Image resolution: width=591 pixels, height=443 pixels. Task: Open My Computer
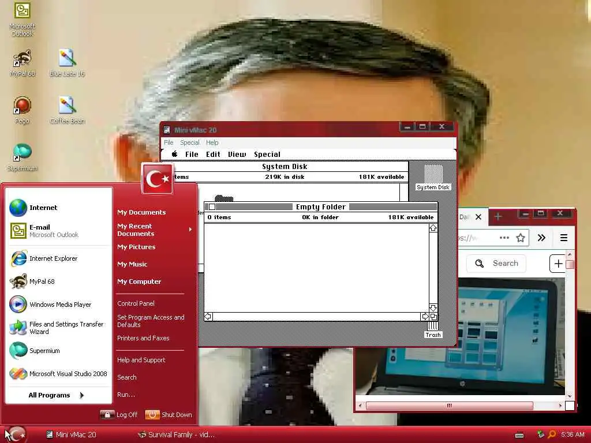click(139, 281)
